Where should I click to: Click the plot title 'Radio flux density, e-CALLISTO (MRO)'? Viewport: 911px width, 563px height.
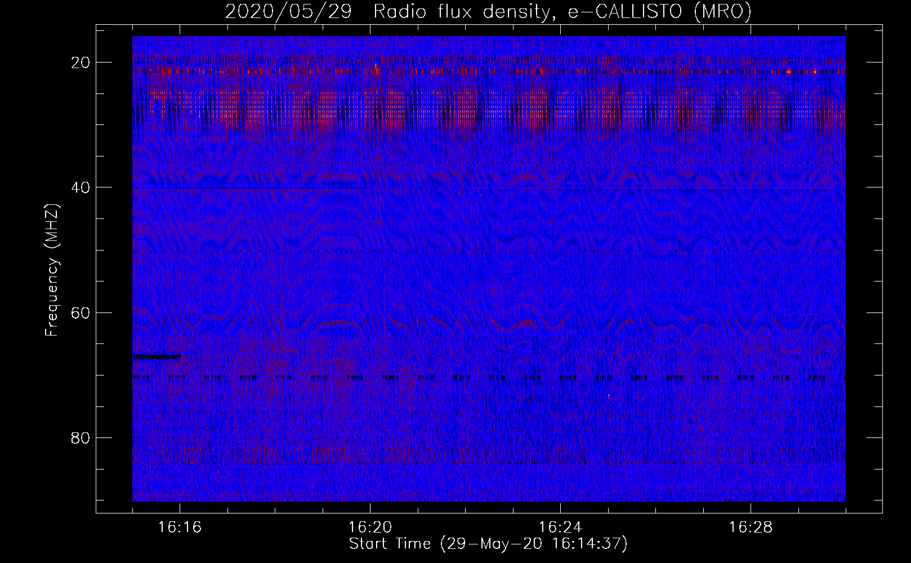coord(562,11)
